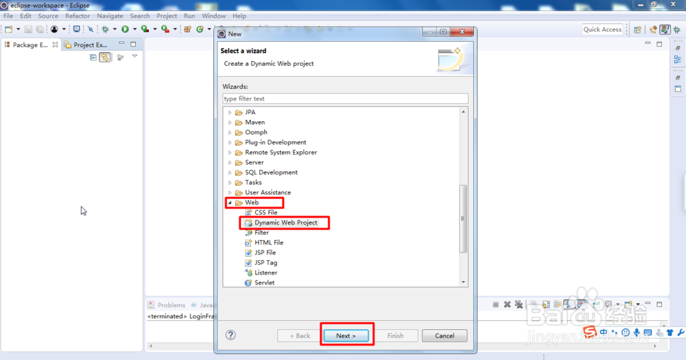Click the Coverage run toolbar icon
The image size is (686, 360).
145,29
